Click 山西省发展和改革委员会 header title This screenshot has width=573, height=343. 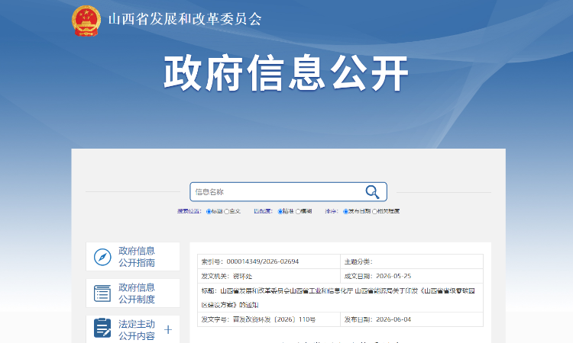[185, 19]
